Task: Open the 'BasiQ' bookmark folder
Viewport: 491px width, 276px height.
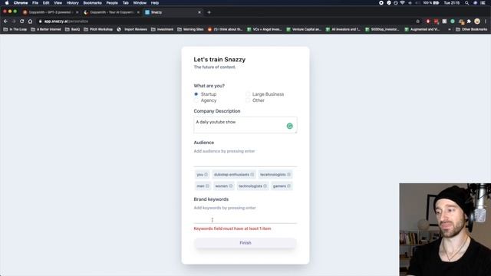Action: pos(72,29)
